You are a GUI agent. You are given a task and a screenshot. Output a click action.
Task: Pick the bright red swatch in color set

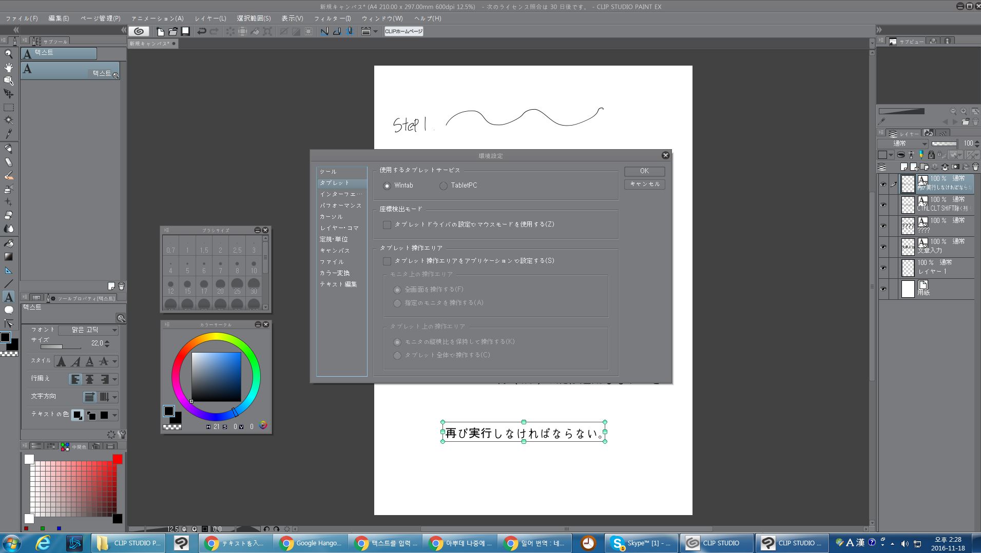[x=118, y=459]
